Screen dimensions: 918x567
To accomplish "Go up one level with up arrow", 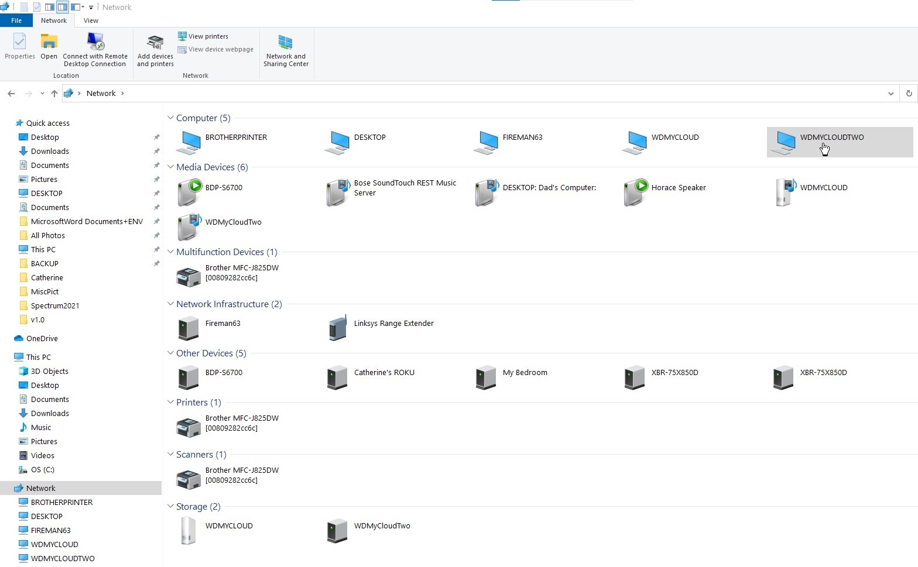I will tap(54, 94).
